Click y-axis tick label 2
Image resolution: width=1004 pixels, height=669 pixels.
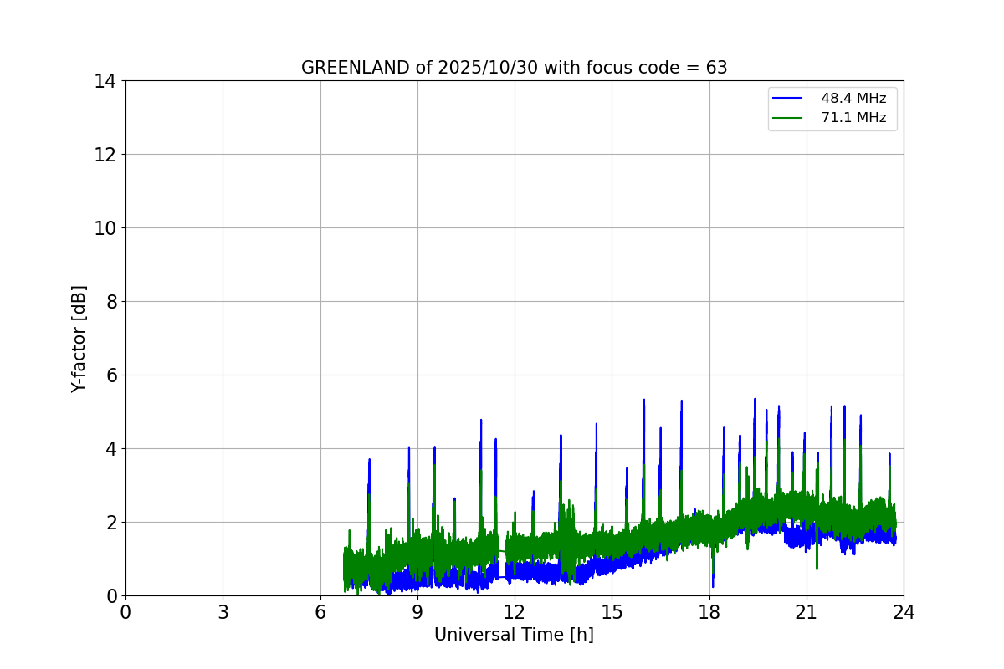(x=110, y=523)
